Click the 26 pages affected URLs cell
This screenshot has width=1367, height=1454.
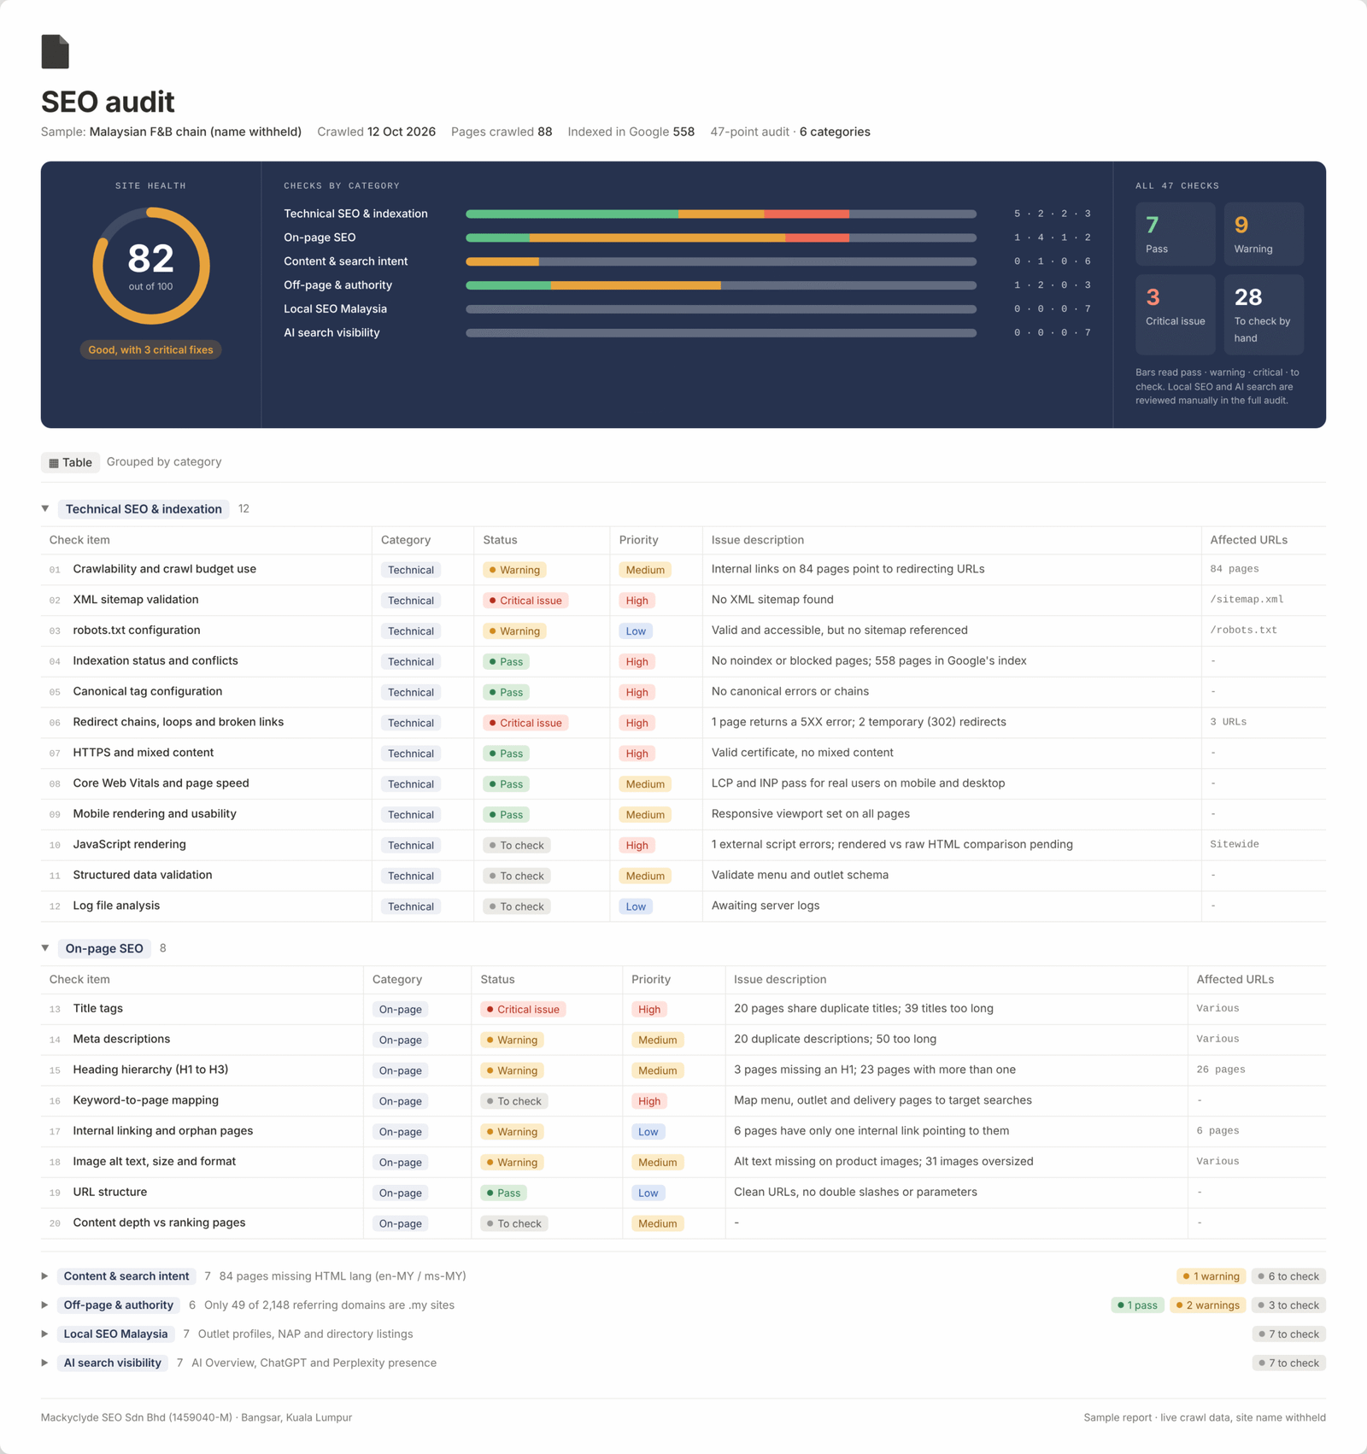[1220, 1070]
